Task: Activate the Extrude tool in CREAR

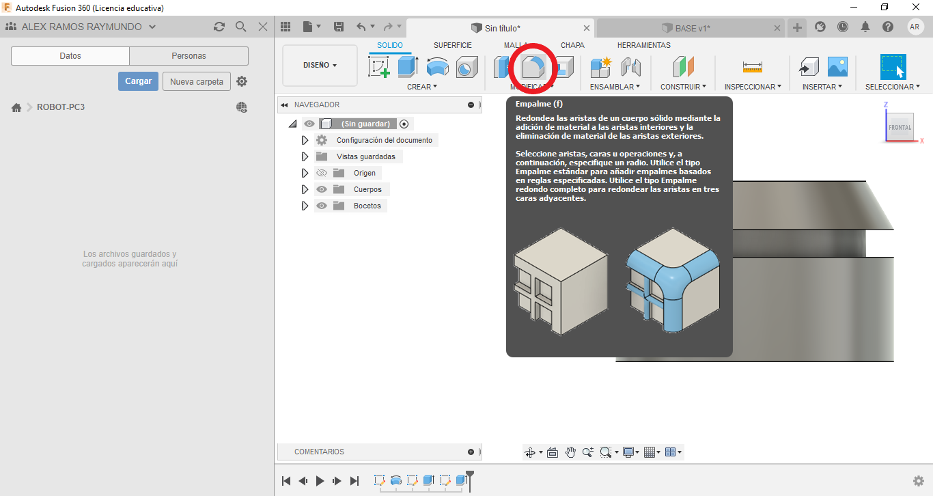Action: pyautogui.click(x=408, y=67)
